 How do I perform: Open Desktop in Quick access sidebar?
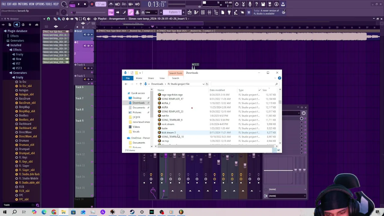coord(137,98)
